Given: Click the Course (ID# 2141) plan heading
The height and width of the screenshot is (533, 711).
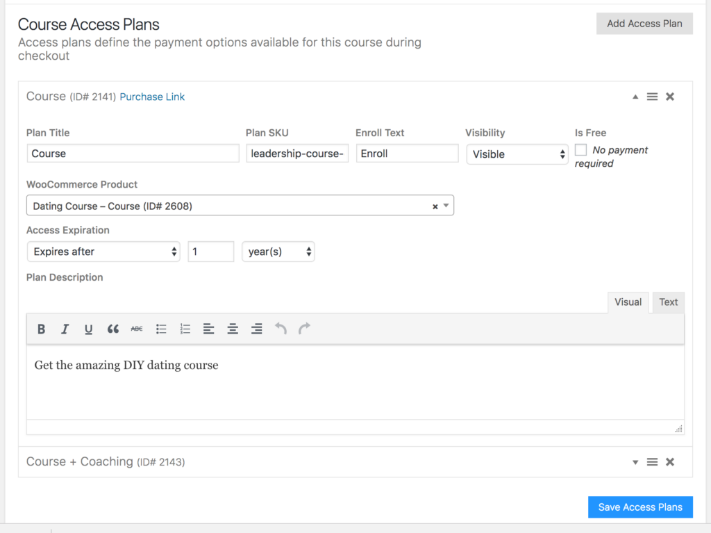Looking at the screenshot, I should coord(72,97).
